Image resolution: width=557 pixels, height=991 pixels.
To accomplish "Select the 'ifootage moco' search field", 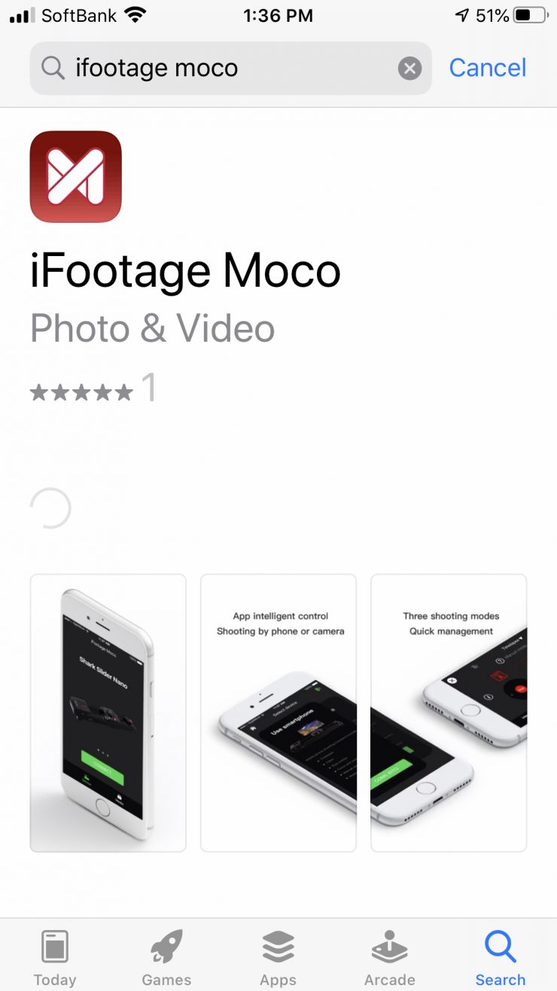I will 231,69.
